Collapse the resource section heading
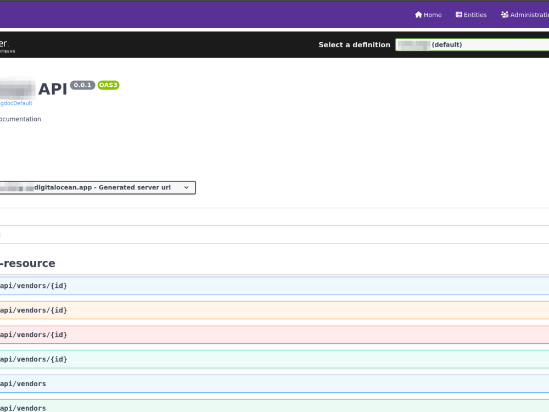 [x=27, y=263]
